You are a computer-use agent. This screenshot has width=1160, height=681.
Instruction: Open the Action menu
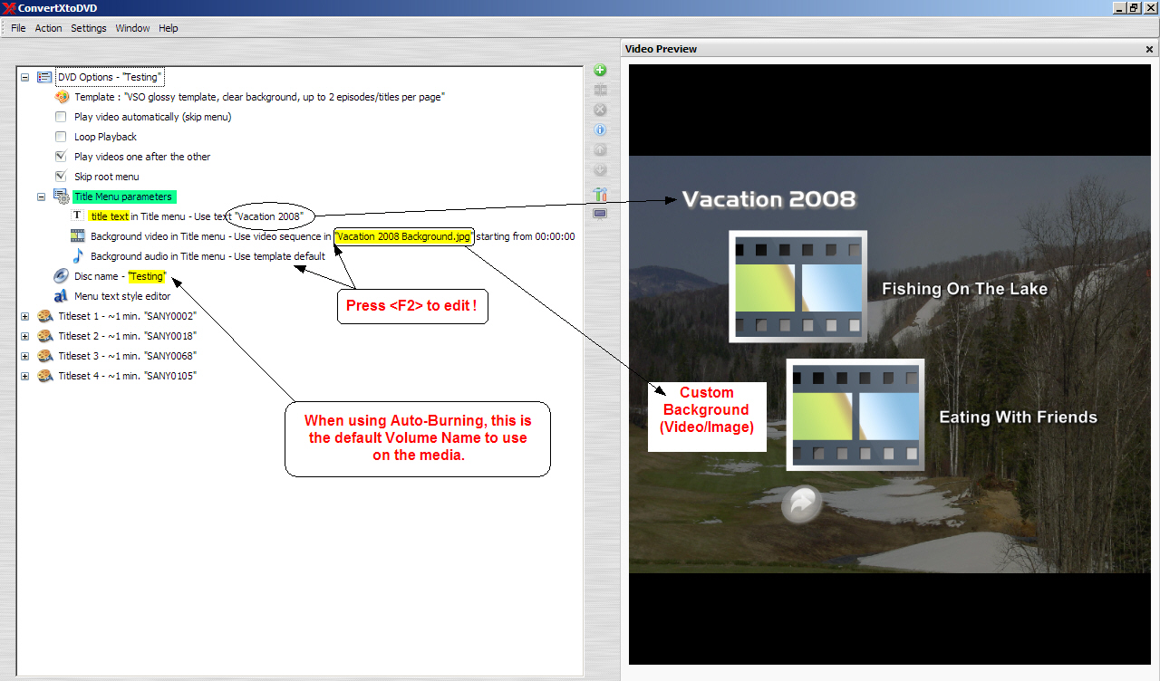pos(48,28)
